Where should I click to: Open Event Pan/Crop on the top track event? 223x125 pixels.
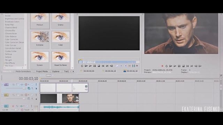pyautogui.click(x=86, y=86)
